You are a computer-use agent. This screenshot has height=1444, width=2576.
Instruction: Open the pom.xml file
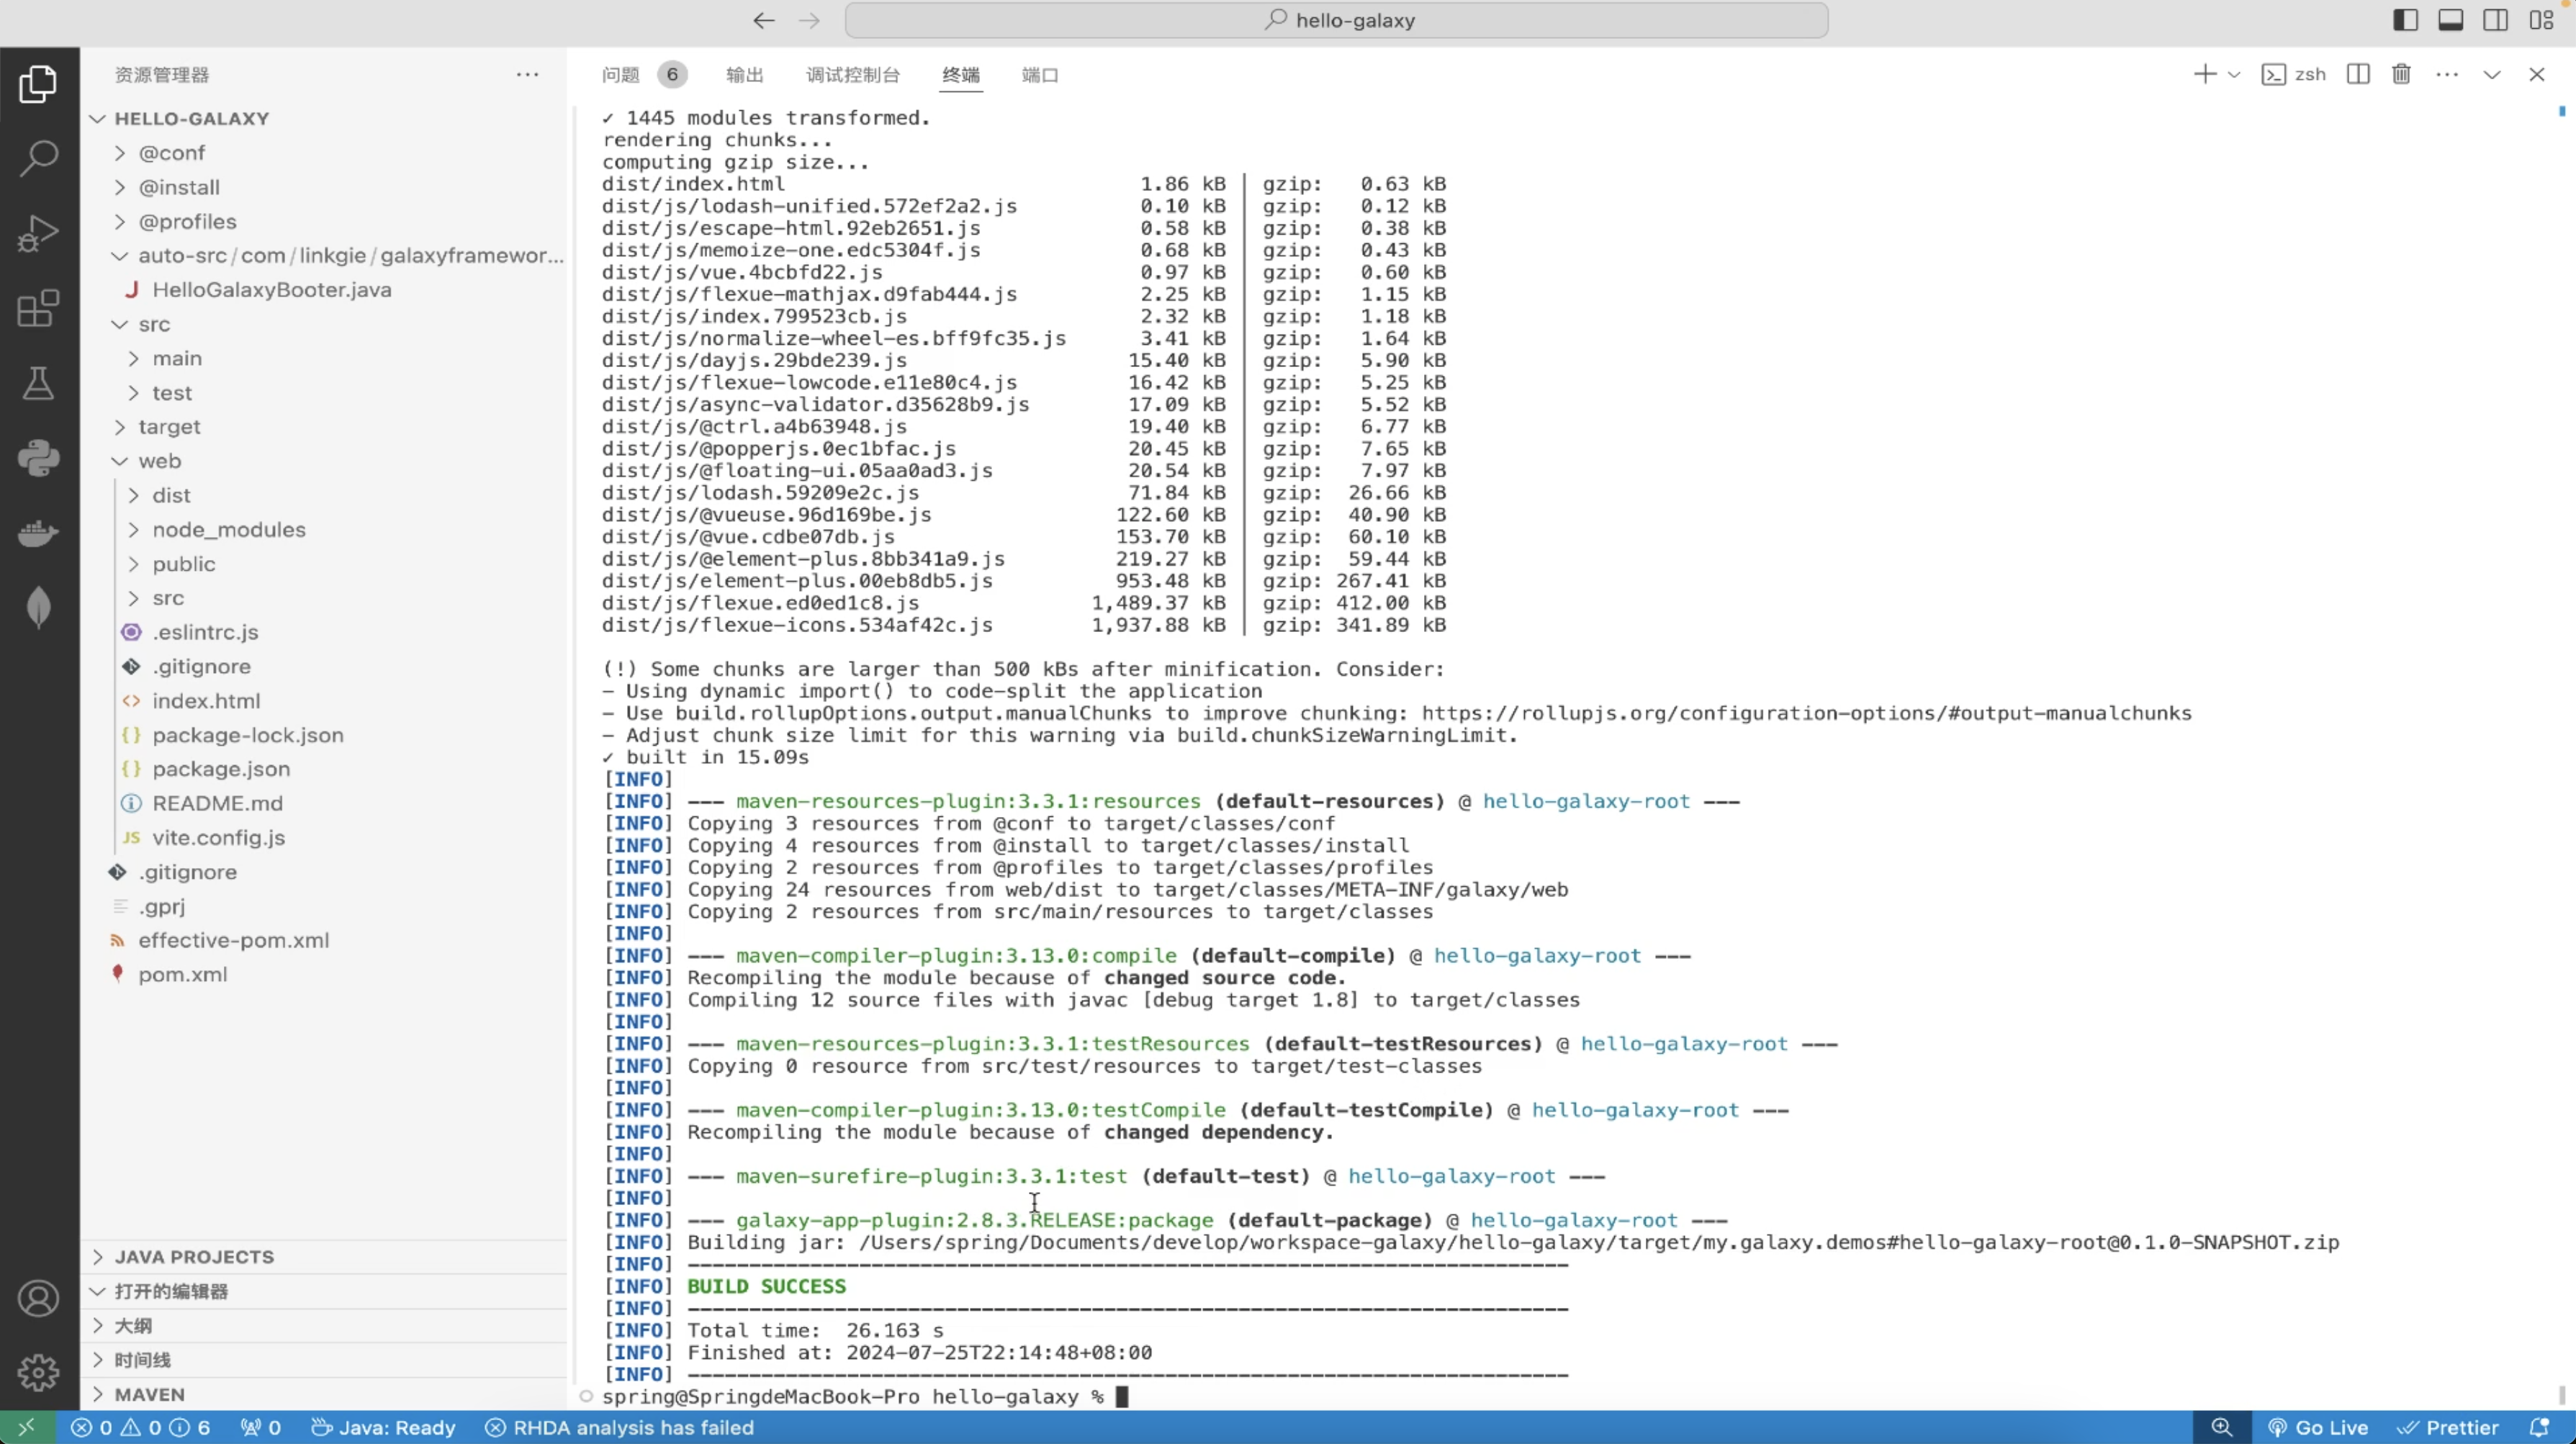pos(325,974)
